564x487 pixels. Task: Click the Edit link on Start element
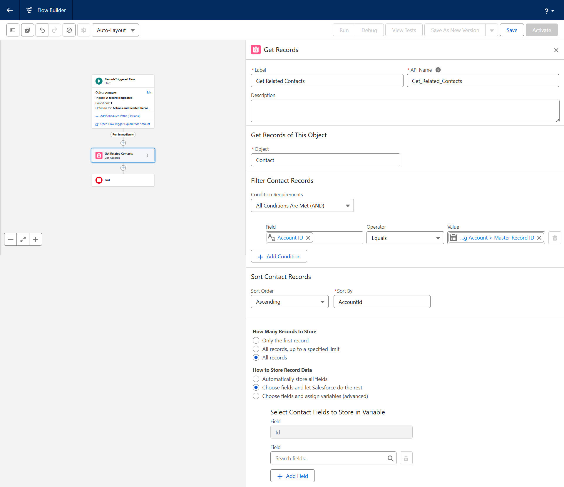[x=149, y=92]
